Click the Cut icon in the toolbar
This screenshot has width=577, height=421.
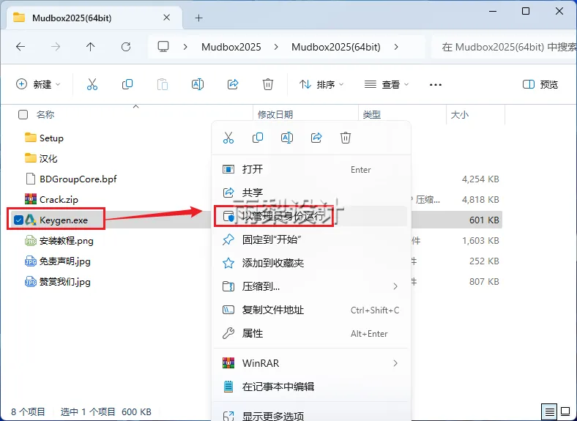[92, 84]
